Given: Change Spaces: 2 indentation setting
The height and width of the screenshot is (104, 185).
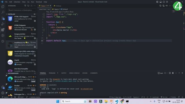Looking at the screenshot, I should point(136,97).
